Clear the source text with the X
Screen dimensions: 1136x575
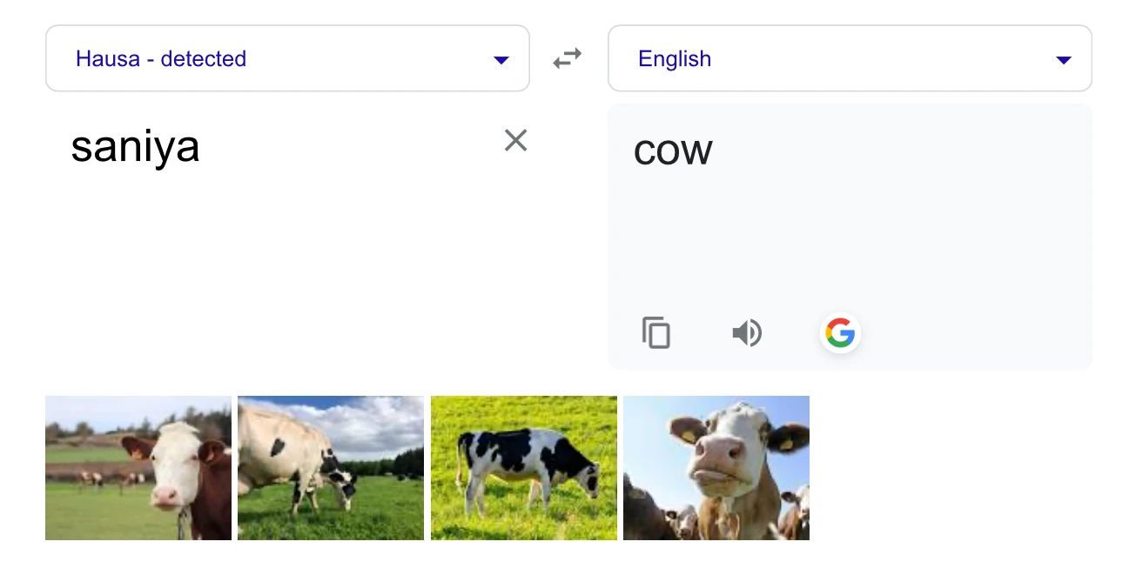515,140
